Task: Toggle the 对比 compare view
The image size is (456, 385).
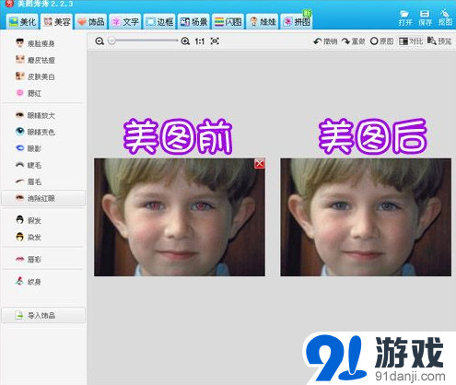Action: (x=411, y=41)
